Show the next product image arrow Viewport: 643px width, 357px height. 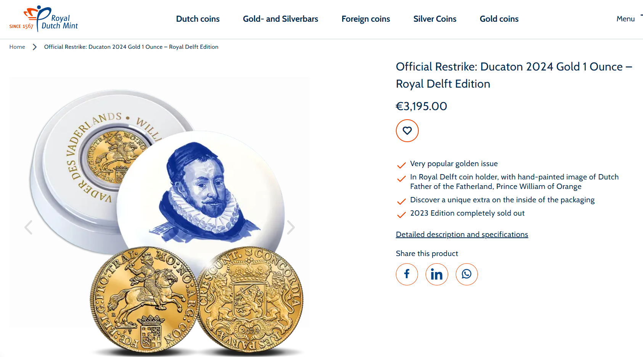pyautogui.click(x=291, y=227)
